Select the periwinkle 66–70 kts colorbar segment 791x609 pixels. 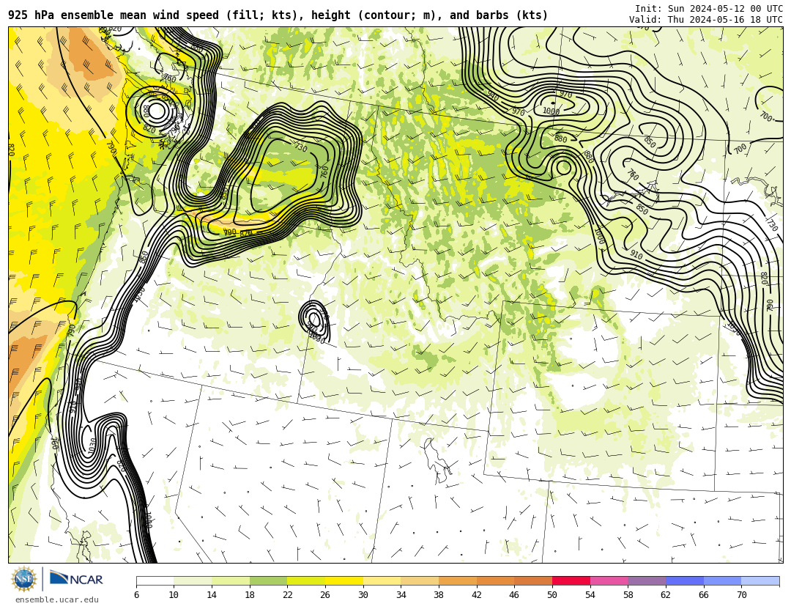[x=722, y=580]
